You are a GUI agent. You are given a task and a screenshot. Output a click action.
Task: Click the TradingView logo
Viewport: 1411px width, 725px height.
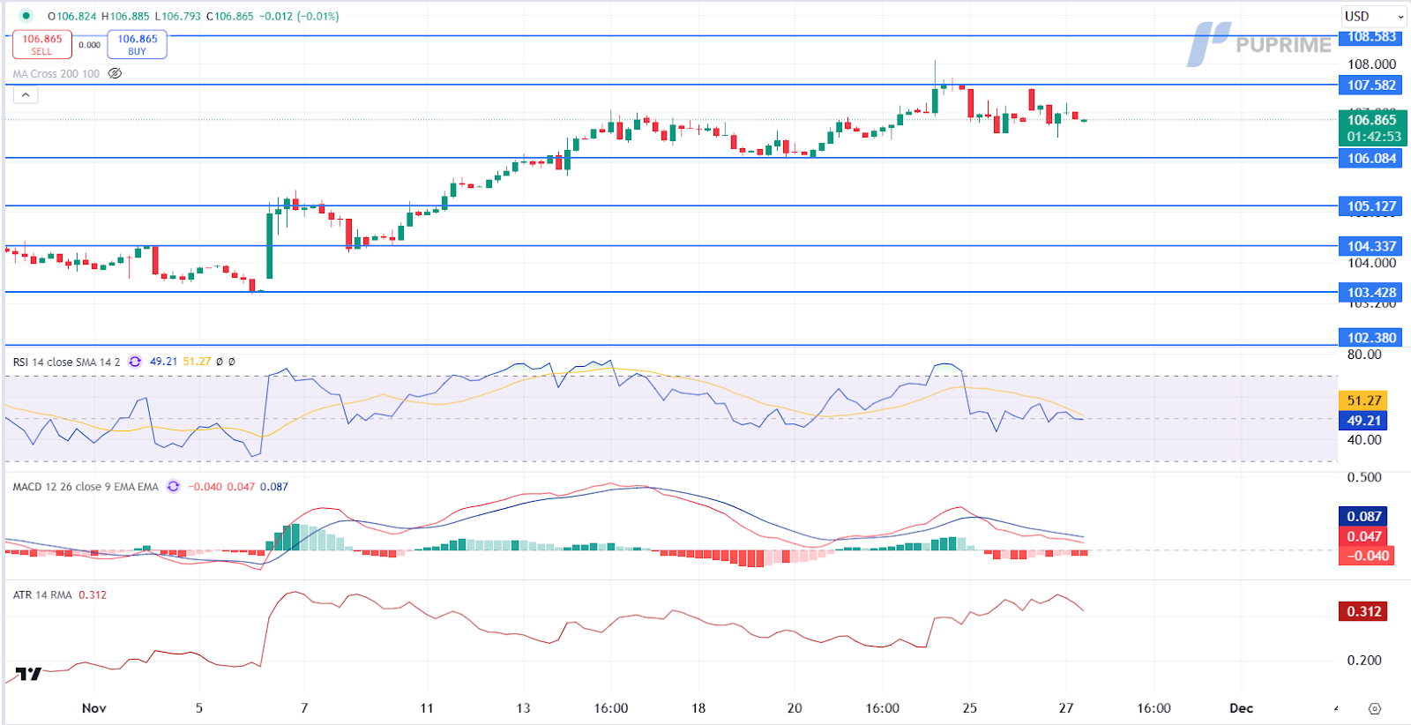[x=29, y=674]
